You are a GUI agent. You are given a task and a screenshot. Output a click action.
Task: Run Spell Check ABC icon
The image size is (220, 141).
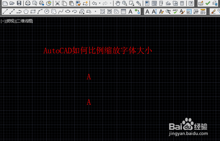point(175,11)
